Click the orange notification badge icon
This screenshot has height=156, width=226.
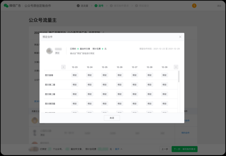[194, 6]
